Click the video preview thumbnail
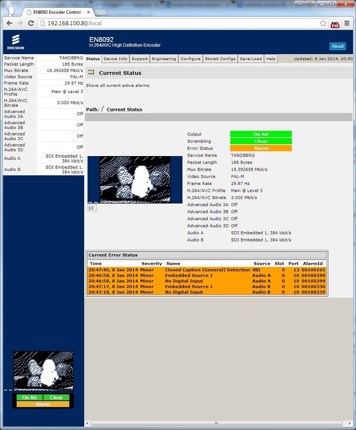356x430 pixels. click(x=135, y=180)
